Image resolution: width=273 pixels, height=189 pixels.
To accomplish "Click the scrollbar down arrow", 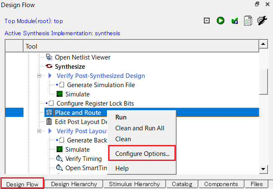I will [263, 169].
